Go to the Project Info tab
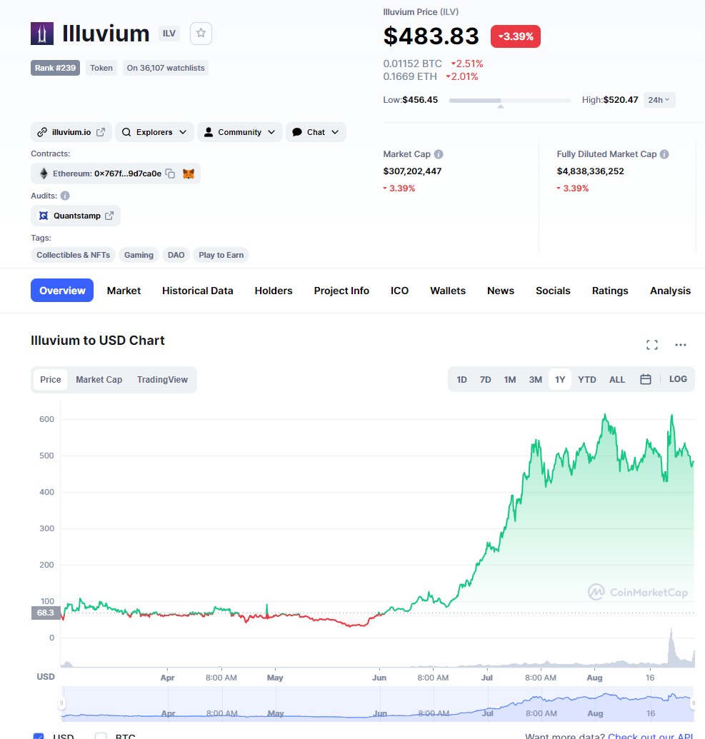 (341, 291)
